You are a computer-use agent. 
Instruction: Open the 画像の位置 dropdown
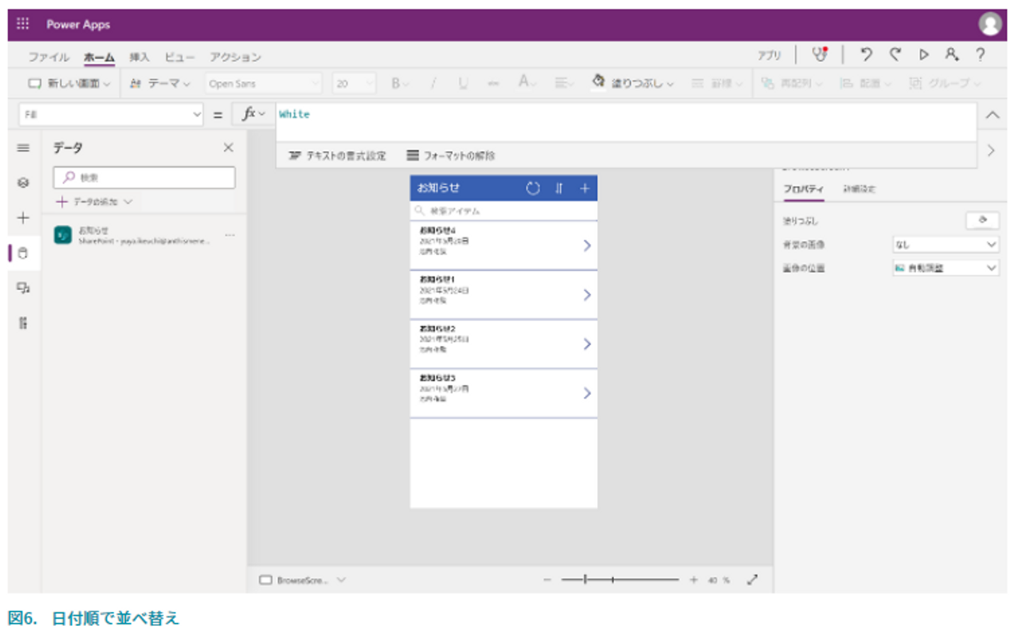(x=945, y=268)
